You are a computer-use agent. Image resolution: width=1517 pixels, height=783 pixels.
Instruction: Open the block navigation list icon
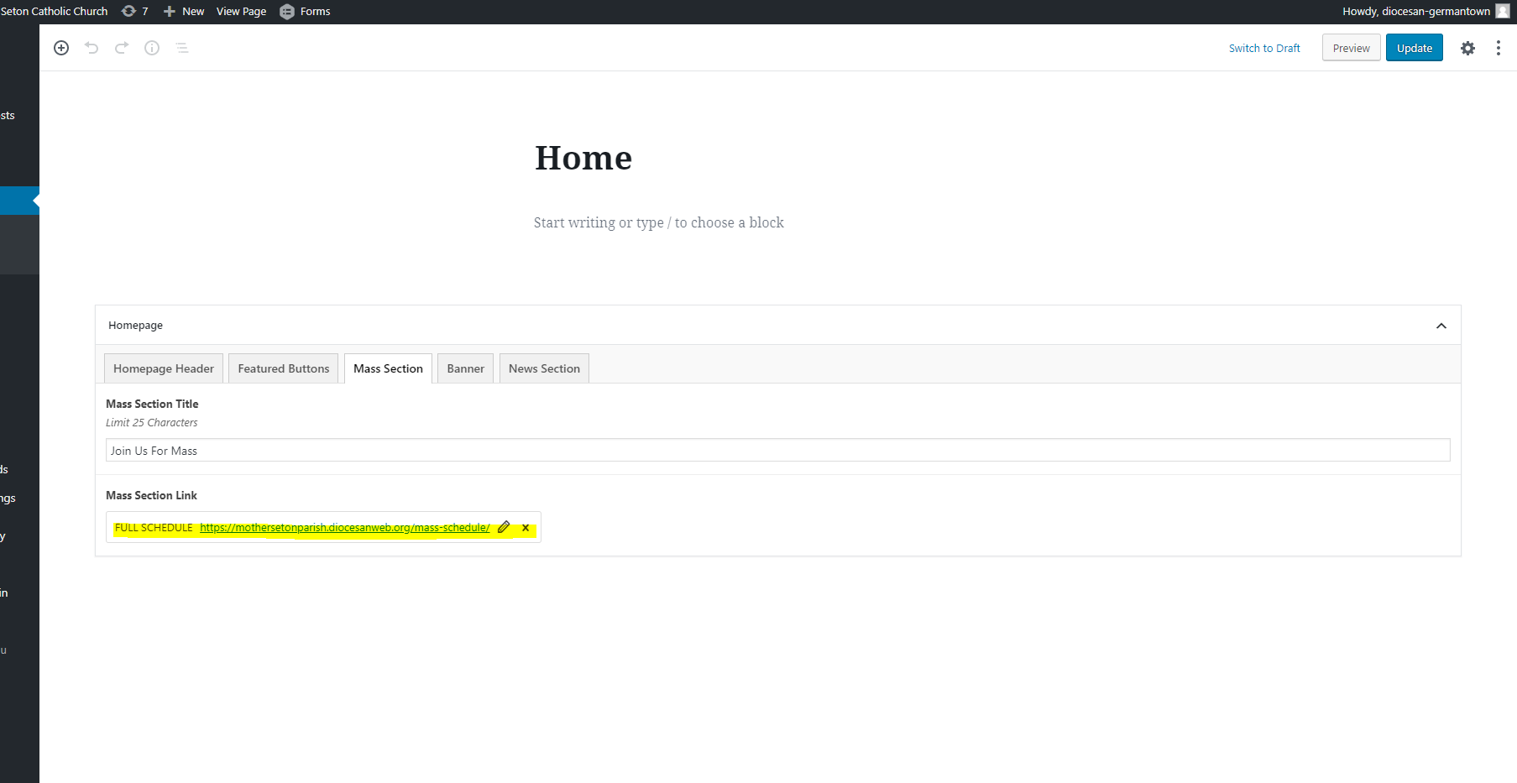pyautogui.click(x=182, y=48)
